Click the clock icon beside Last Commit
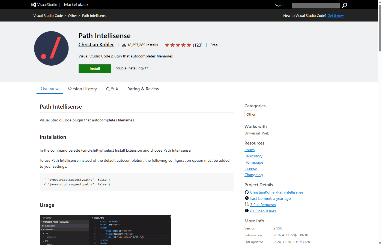This screenshot has height=245, width=382. coord(246,198)
